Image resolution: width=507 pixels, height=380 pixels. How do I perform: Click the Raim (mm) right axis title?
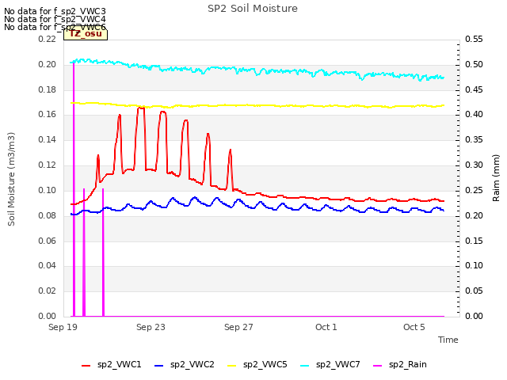[x=496, y=178]
